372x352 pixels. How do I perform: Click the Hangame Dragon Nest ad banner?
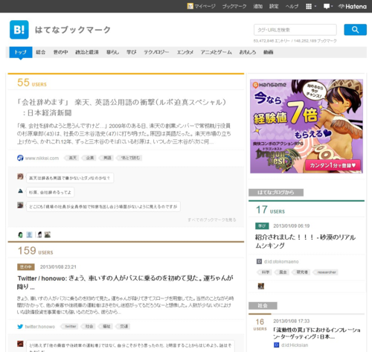pyautogui.click(x=307, y=127)
